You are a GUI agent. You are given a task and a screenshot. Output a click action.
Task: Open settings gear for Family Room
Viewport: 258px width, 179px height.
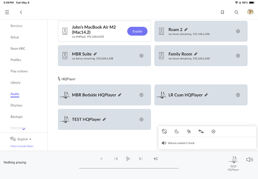pos(238,56)
